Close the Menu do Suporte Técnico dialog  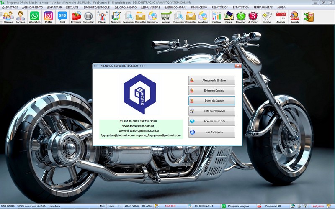(x=238, y=66)
